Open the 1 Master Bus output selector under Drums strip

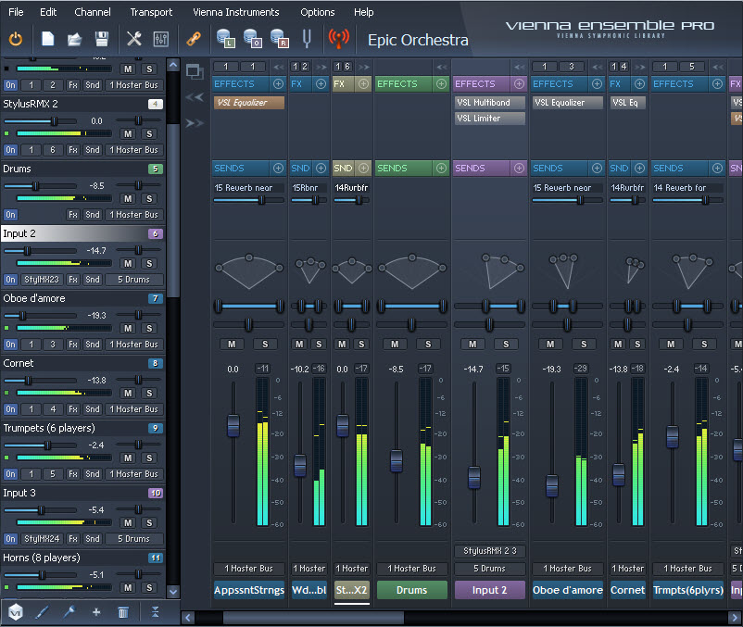(x=411, y=569)
